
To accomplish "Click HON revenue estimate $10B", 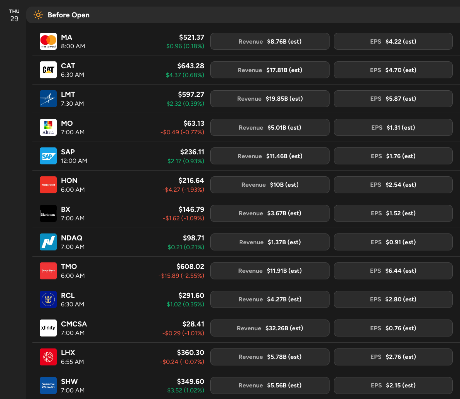I will [x=270, y=184].
